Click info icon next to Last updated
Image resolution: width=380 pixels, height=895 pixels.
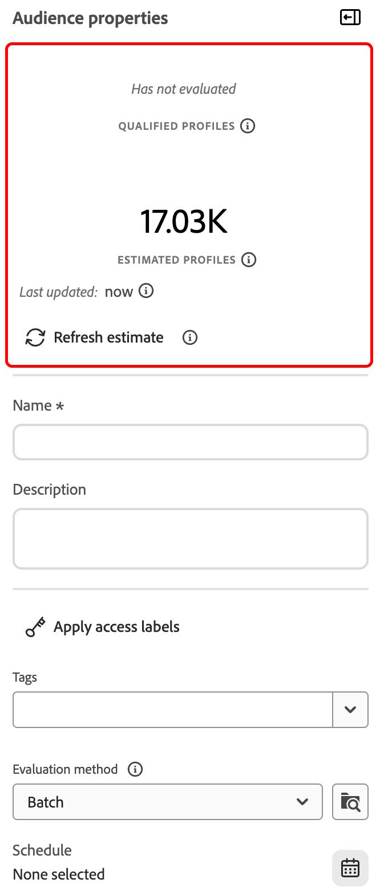(x=147, y=291)
